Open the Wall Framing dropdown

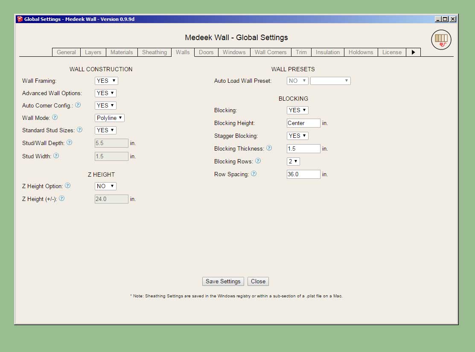[106, 81]
